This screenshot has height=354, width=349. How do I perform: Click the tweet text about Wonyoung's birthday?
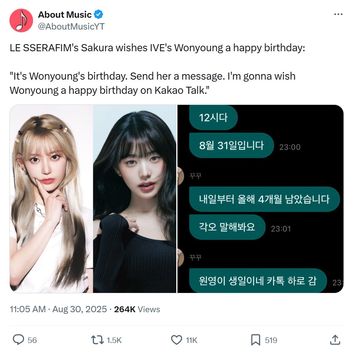(157, 69)
